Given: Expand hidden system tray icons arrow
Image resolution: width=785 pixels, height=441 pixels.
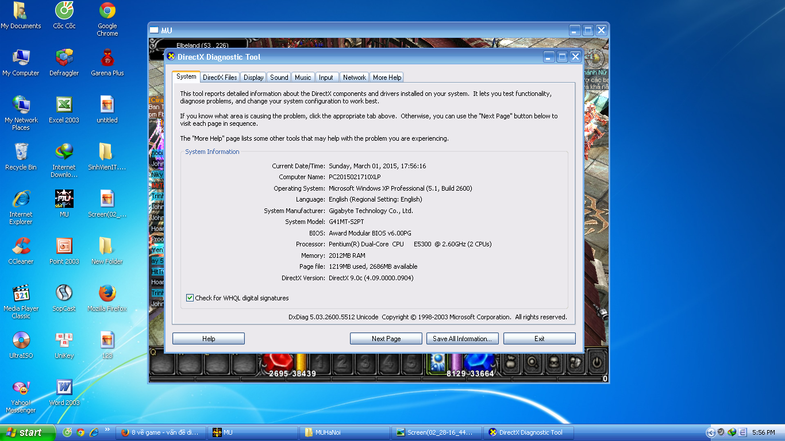Looking at the screenshot, I should point(711,433).
